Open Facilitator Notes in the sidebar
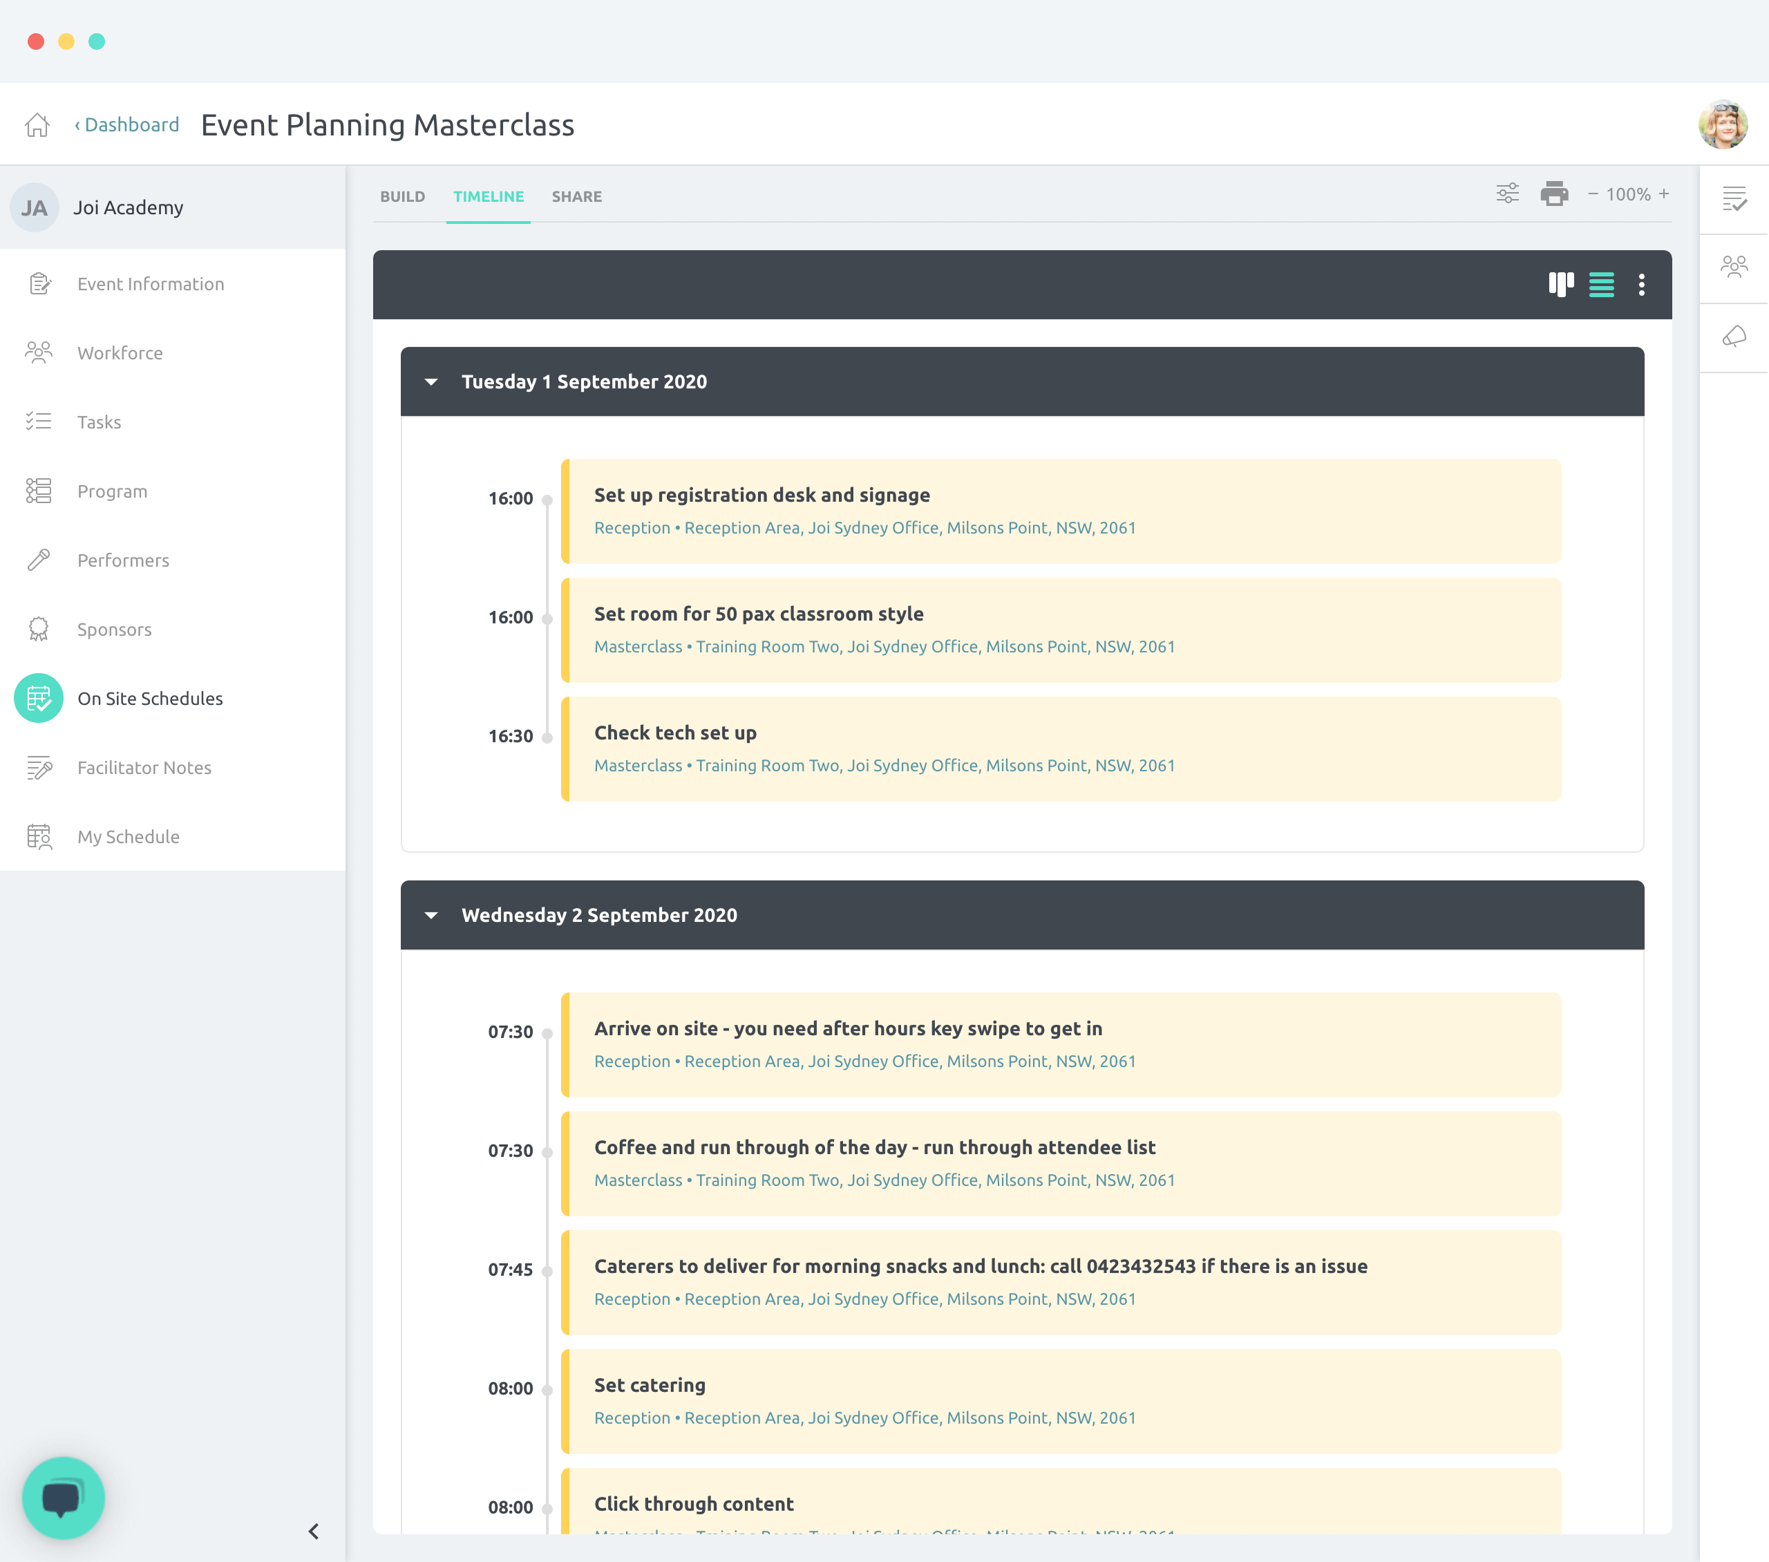This screenshot has height=1562, width=1769. (144, 768)
